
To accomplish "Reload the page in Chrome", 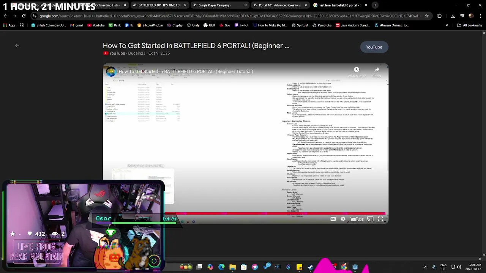I will coord(24,16).
